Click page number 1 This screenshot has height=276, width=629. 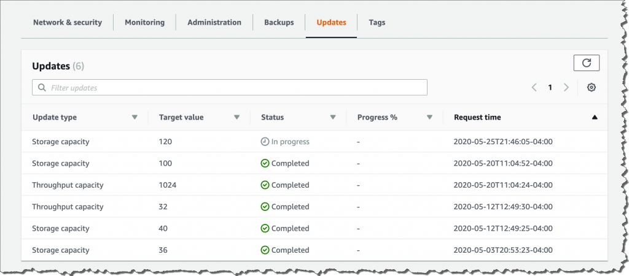550,88
